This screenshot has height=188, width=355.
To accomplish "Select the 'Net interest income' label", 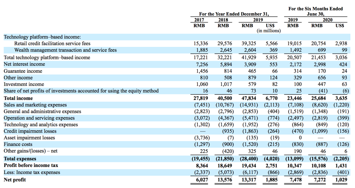I will (24, 64).
